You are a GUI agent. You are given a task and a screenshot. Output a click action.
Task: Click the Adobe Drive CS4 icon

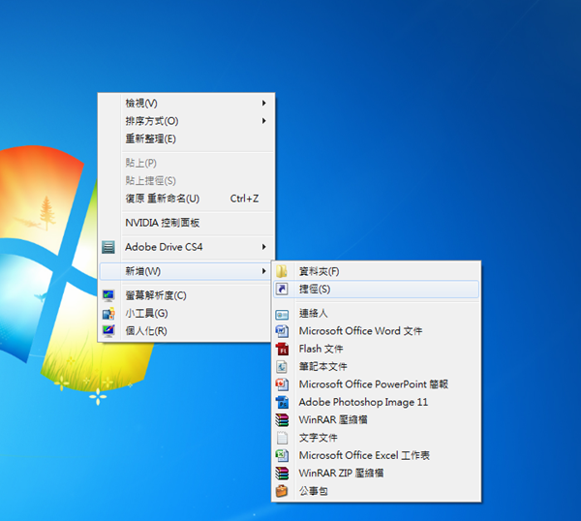tap(108, 247)
